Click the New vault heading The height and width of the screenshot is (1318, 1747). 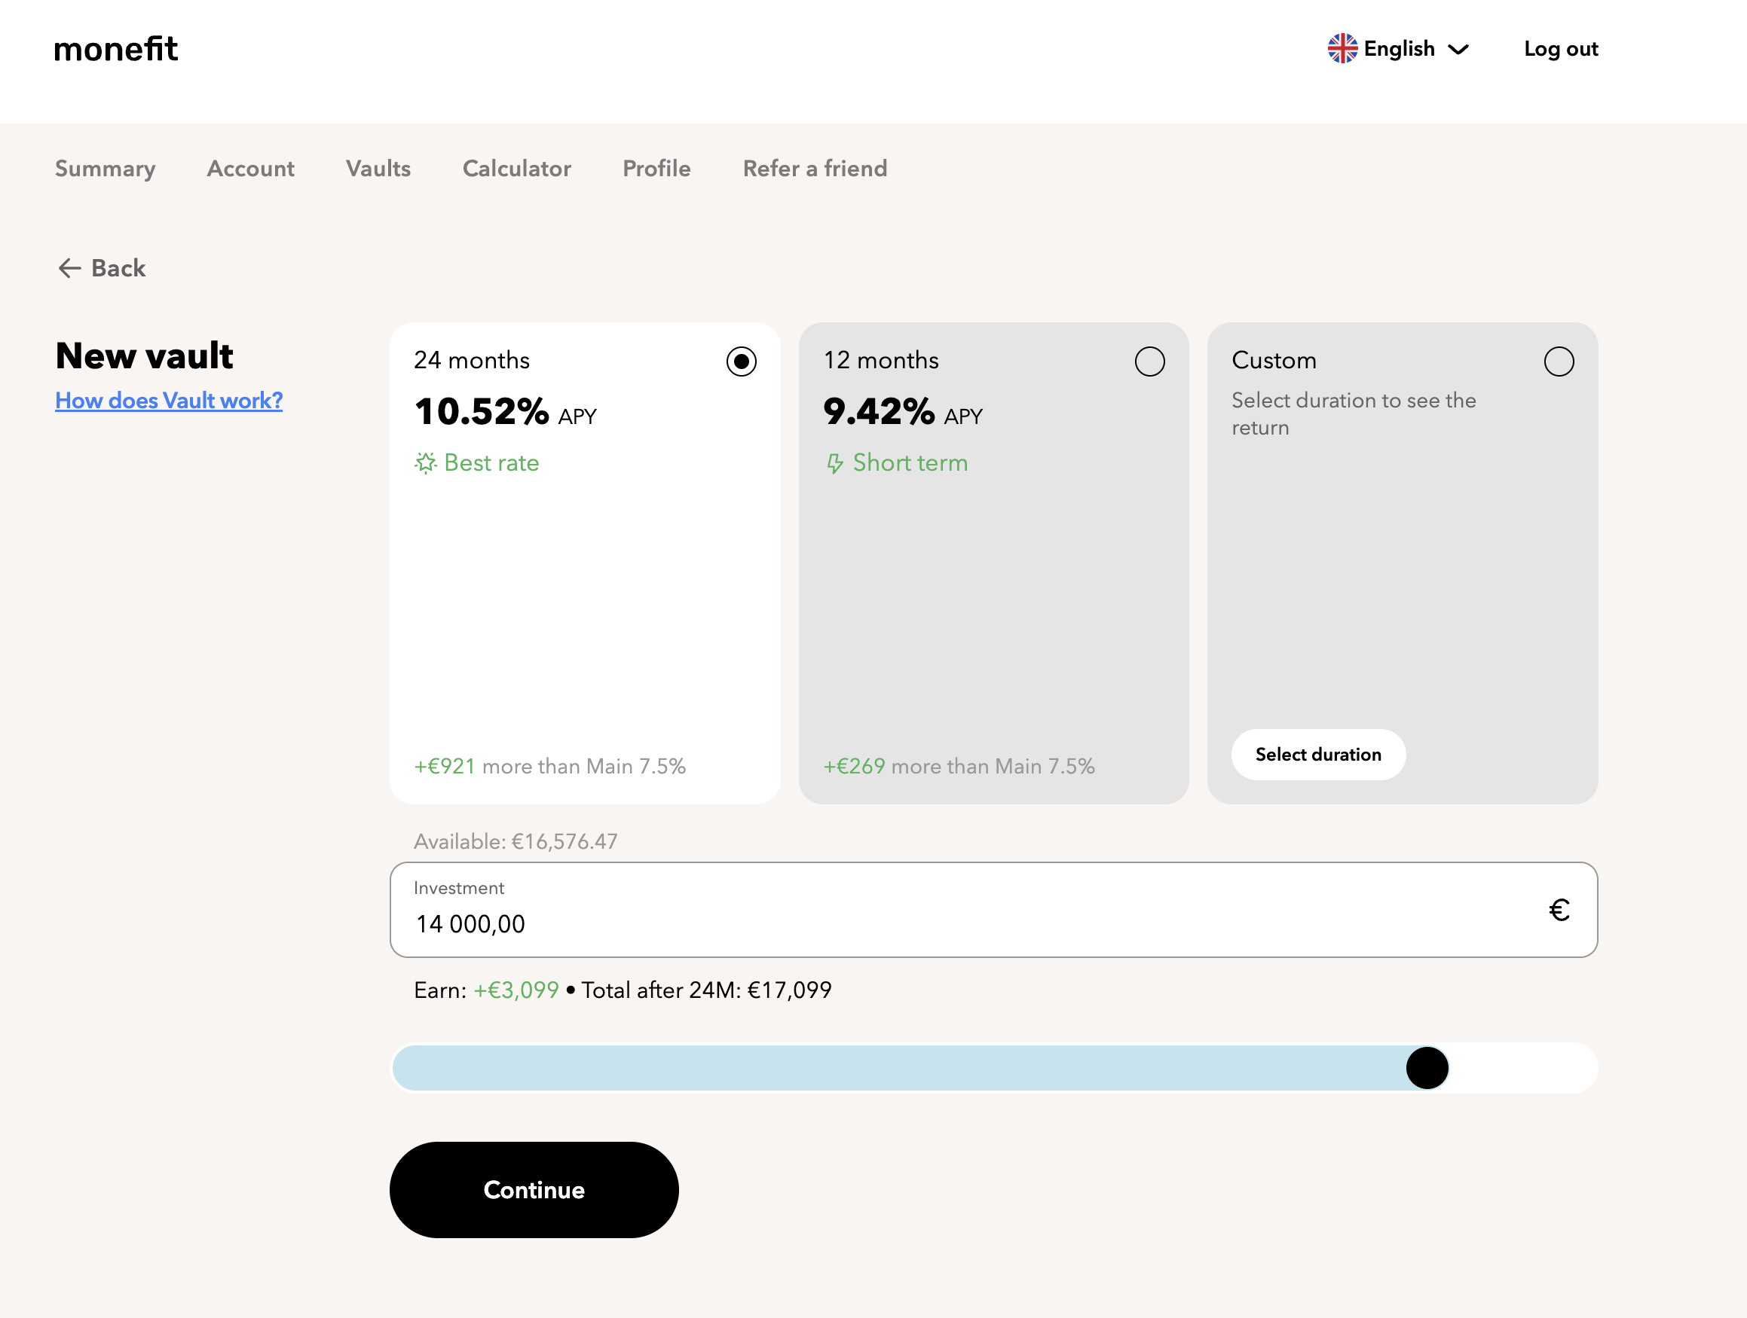tap(145, 356)
